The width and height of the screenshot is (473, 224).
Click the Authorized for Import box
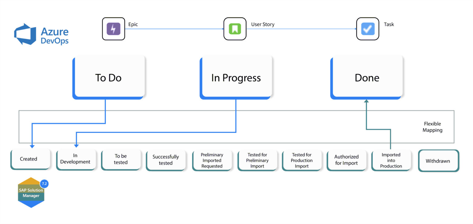click(346, 160)
